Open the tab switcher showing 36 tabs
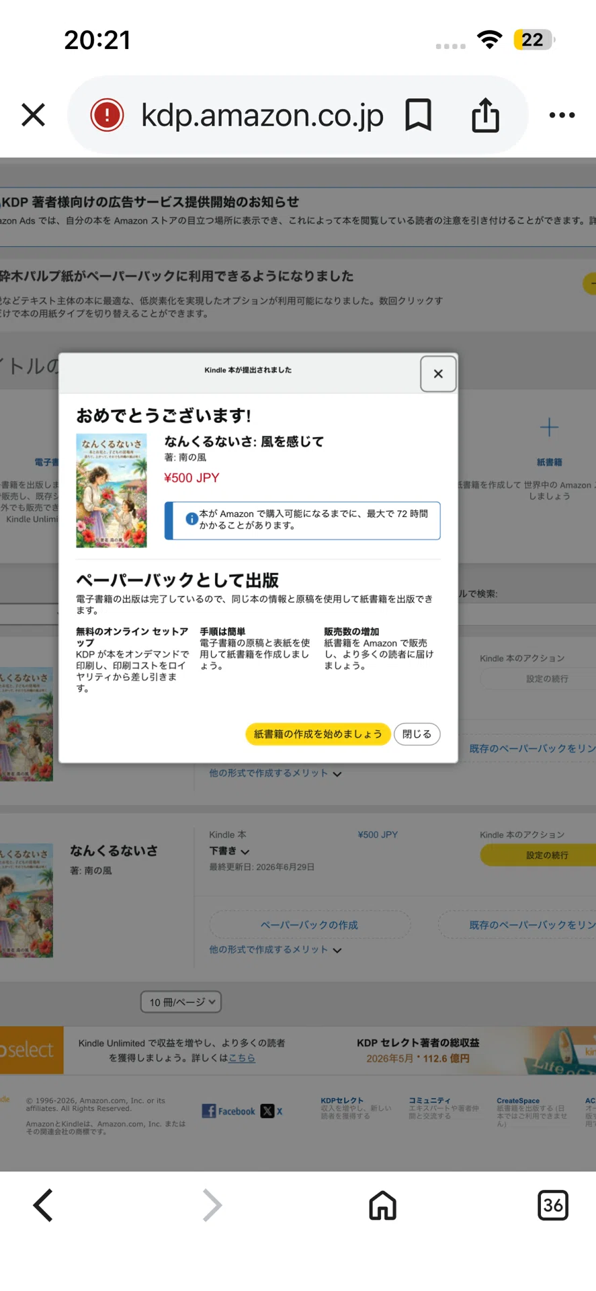The image size is (596, 1291). tap(553, 1205)
